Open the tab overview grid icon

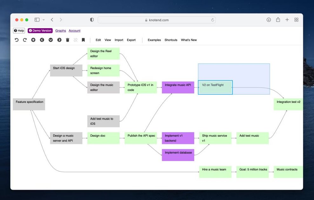(x=296, y=20)
